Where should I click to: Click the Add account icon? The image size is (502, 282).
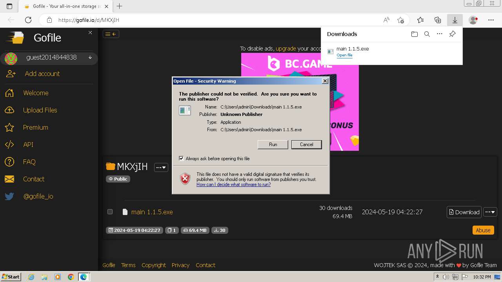pos(11,74)
